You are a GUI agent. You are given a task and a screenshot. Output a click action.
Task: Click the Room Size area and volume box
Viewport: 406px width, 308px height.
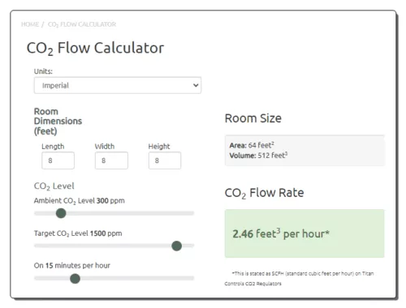pyautogui.click(x=304, y=150)
